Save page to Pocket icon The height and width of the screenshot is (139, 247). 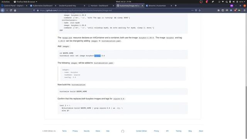(x=196, y=10)
